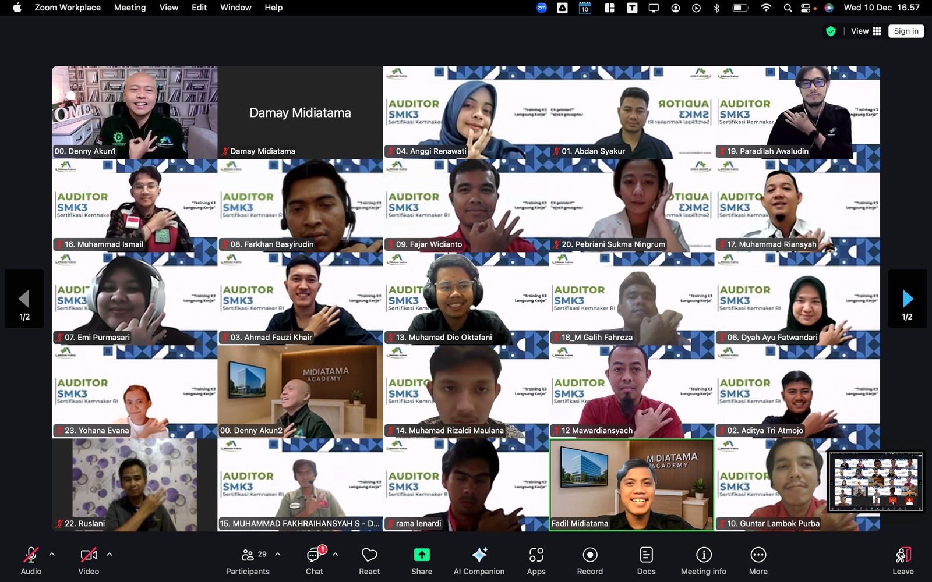The height and width of the screenshot is (582, 932).
Task: Open the Meeting menu in menu bar
Action: tap(130, 8)
